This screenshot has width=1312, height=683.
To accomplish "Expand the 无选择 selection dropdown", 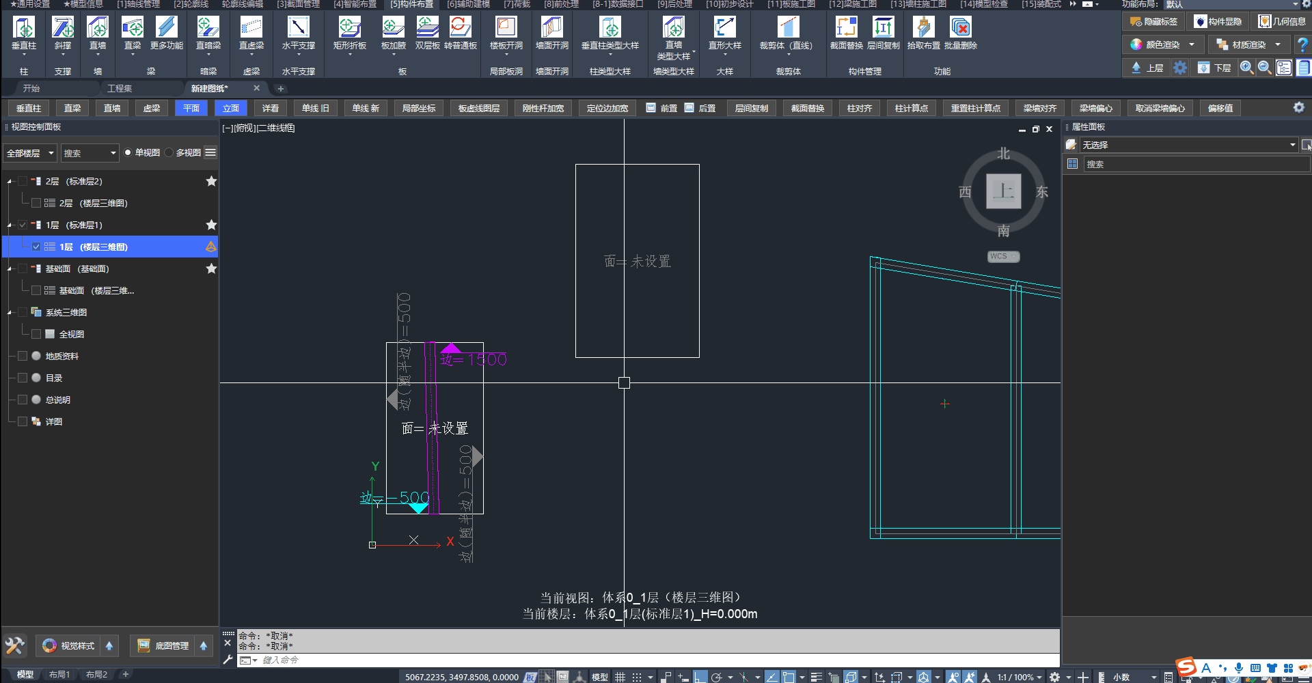I will (1292, 145).
